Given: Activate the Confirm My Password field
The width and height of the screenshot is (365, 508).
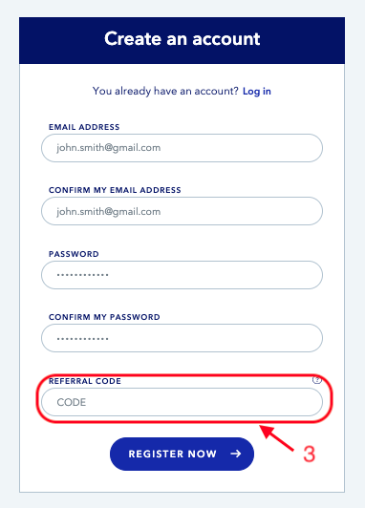Looking at the screenshot, I should click(x=182, y=338).
